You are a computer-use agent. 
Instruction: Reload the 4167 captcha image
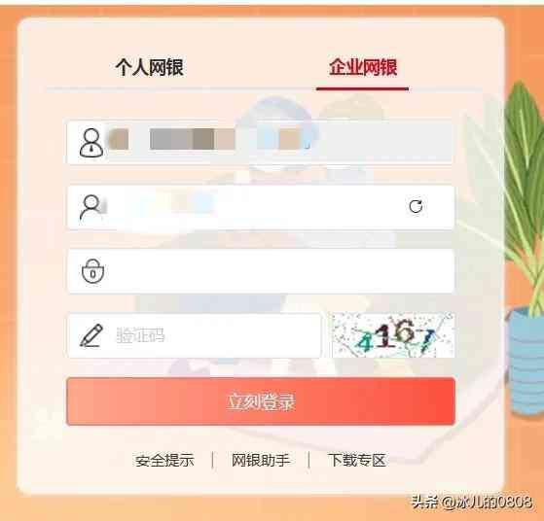[x=393, y=334]
